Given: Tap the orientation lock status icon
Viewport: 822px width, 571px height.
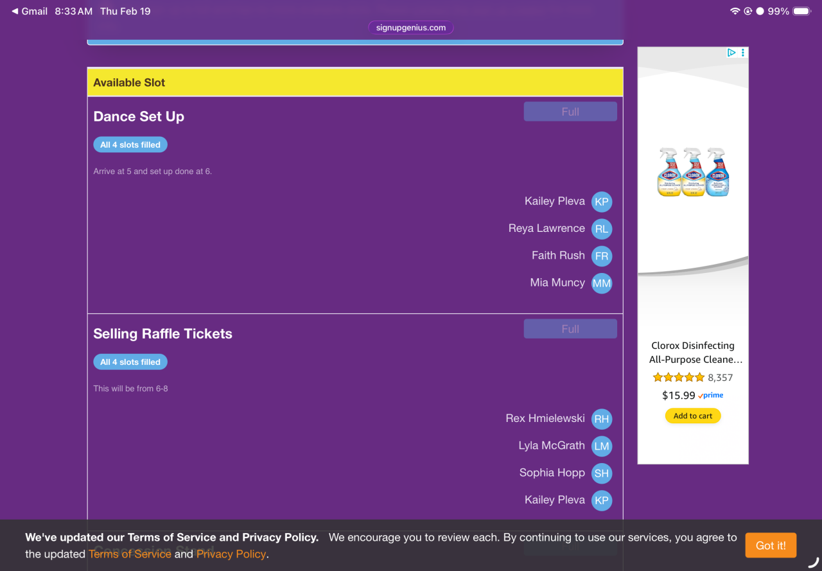Looking at the screenshot, I should (x=748, y=12).
